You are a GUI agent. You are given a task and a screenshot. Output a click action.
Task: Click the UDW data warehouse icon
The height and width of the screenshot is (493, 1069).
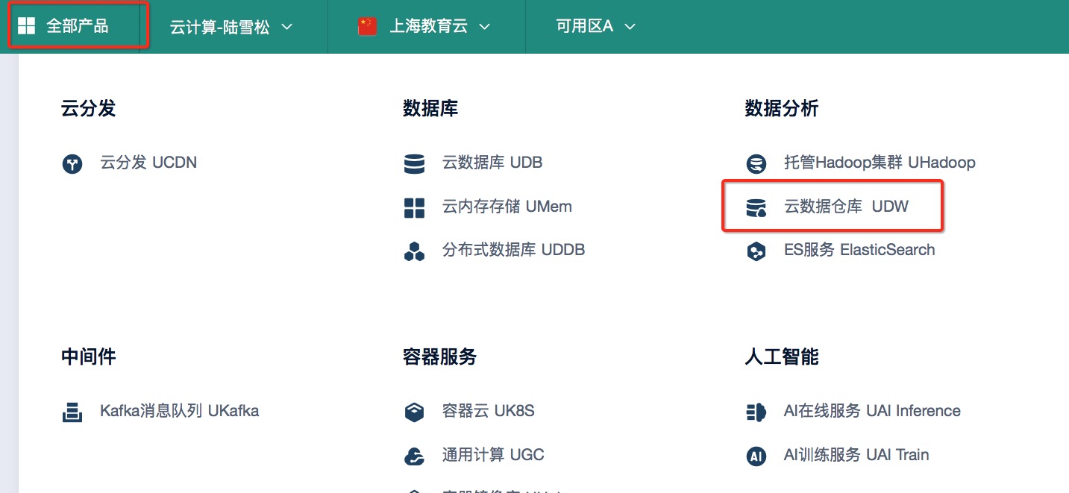pyautogui.click(x=756, y=207)
